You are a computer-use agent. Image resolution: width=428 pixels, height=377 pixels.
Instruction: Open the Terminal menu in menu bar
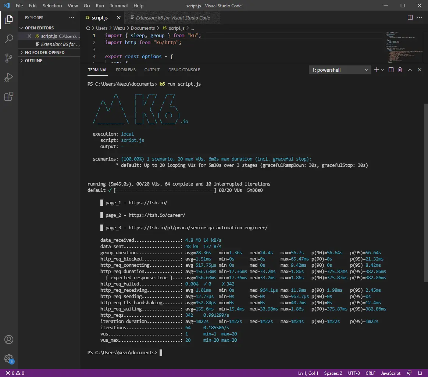pyautogui.click(x=118, y=6)
